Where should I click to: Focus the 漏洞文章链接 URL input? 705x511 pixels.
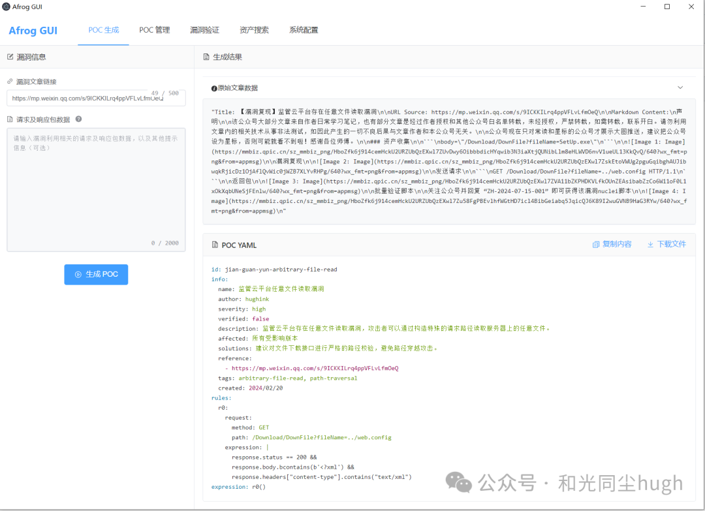coord(96,98)
